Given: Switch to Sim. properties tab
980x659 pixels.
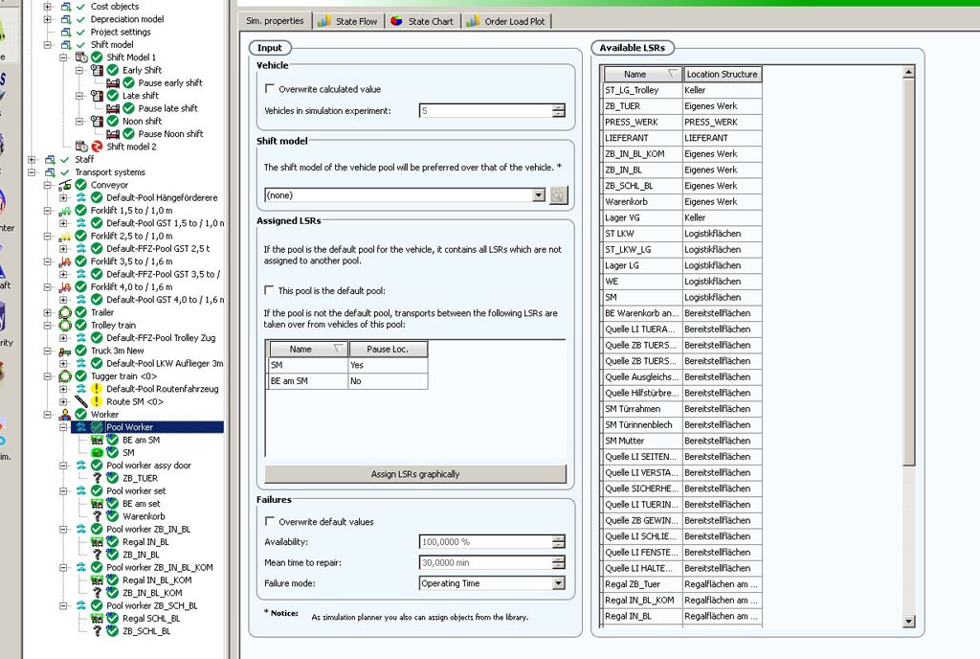Looking at the screenshot, I should coord(275,21).
